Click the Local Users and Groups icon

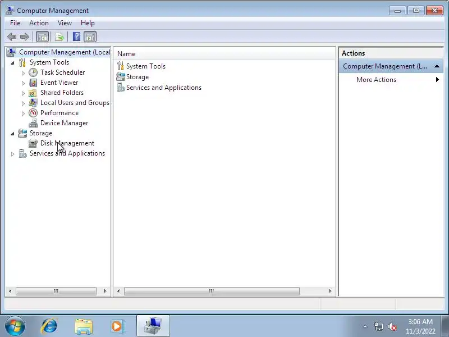(x=33, y=103)
